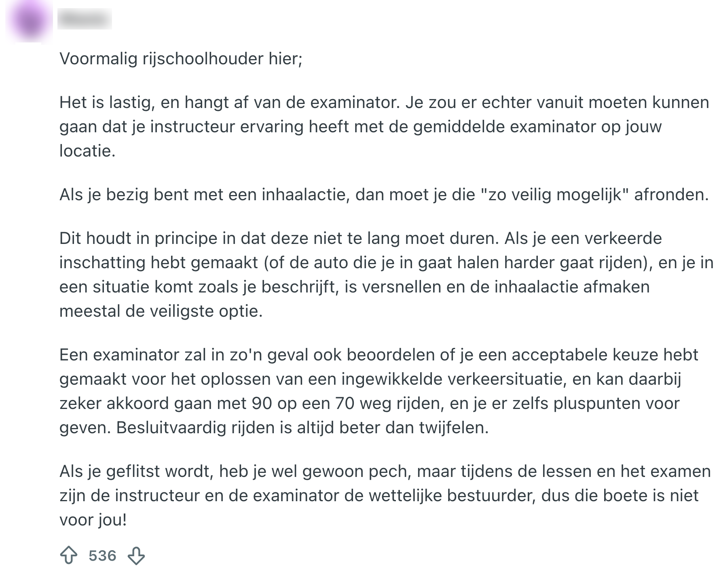Open the blurred username's profile
This screenshot has width=719, height=572.
pyautogui.click(x=85, y=19)
